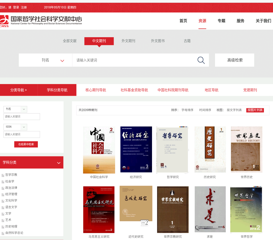Click the magnifying glass search icon

pos(201,60)
